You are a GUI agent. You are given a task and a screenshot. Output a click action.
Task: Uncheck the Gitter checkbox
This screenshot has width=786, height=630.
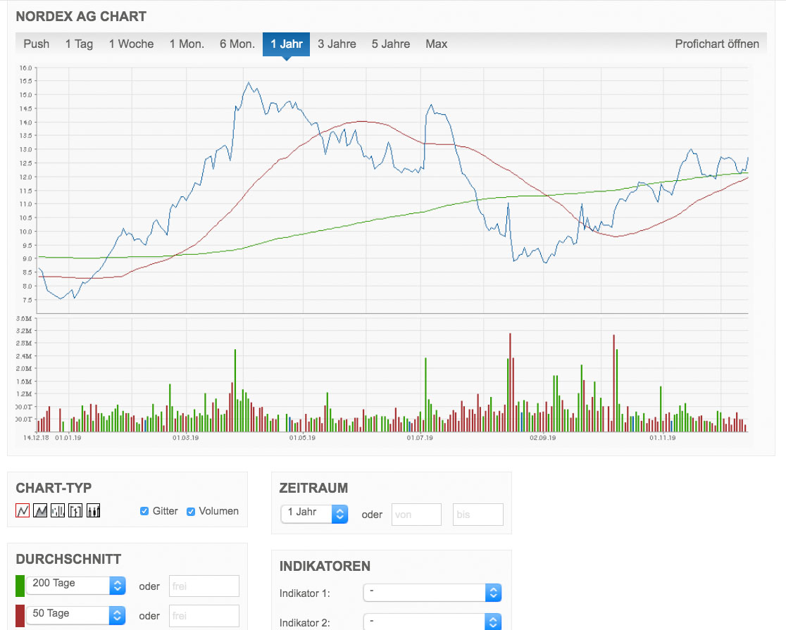(144, 511)
